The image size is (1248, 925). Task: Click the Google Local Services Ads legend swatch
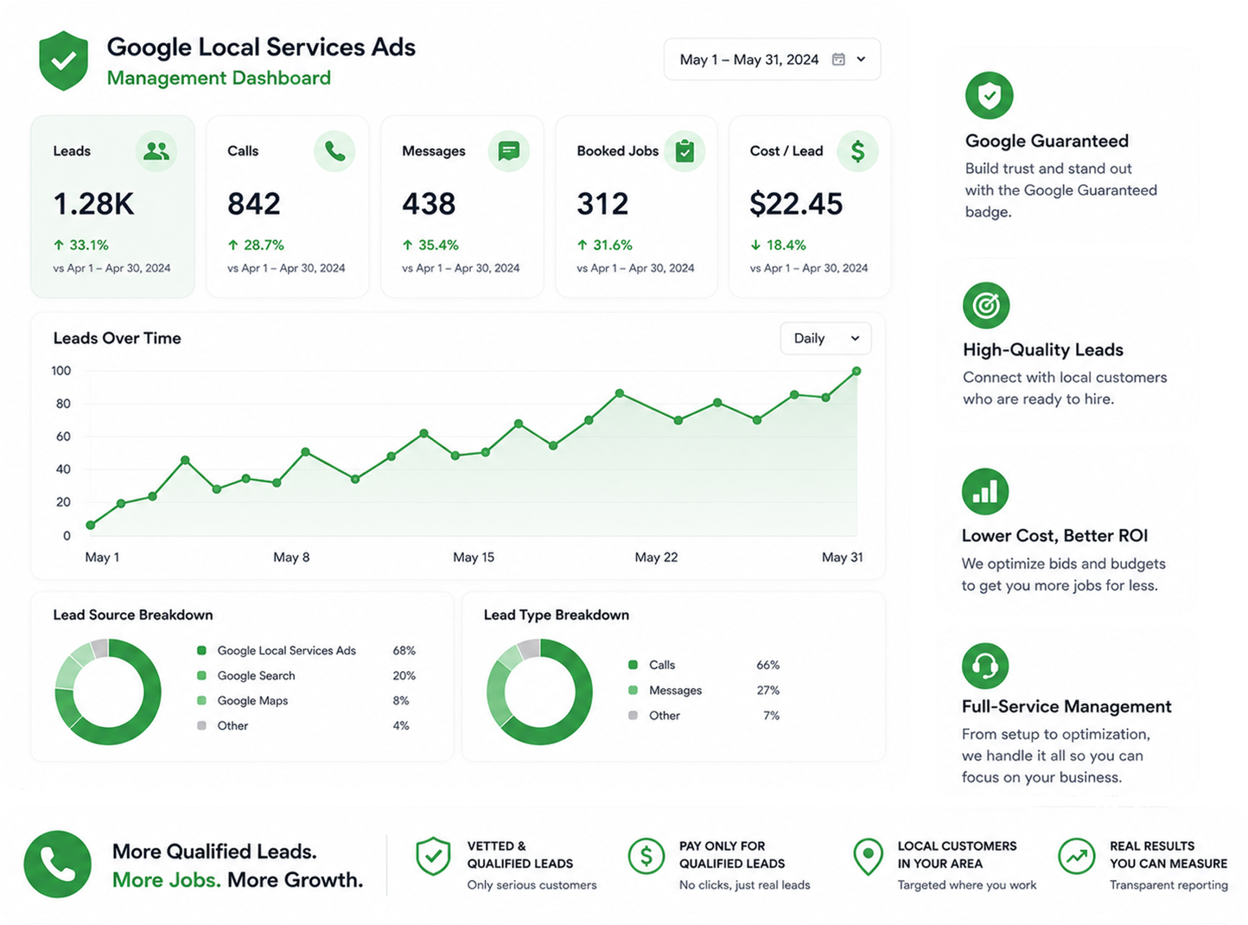202,650
